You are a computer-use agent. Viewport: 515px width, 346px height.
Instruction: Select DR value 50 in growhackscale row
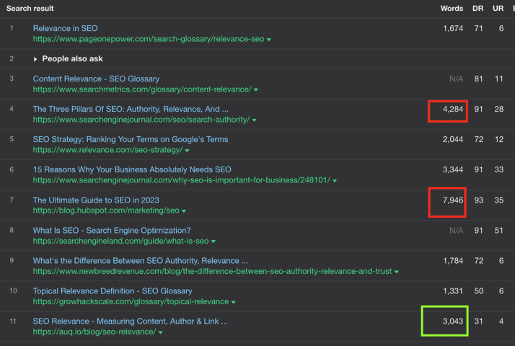(478, 290)
